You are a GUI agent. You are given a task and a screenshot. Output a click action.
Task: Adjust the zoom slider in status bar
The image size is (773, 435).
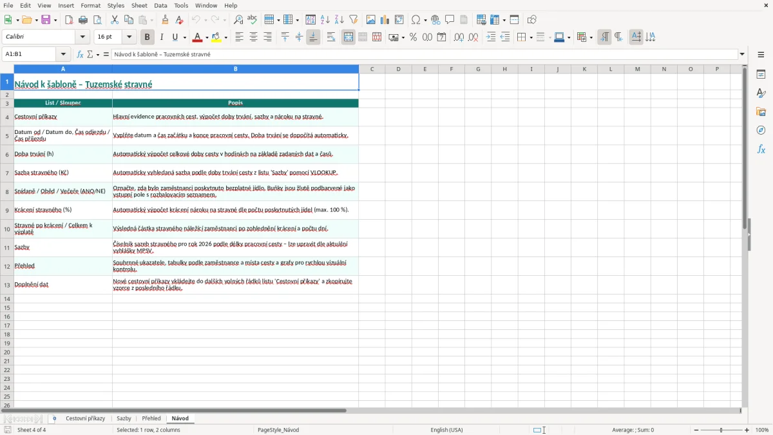click(721, 430)
